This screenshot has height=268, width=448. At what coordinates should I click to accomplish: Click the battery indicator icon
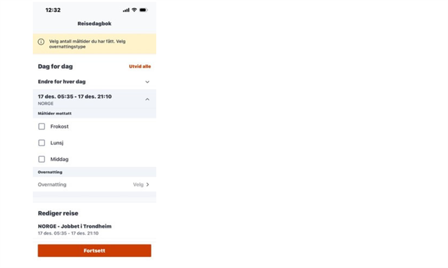[143, 10]
